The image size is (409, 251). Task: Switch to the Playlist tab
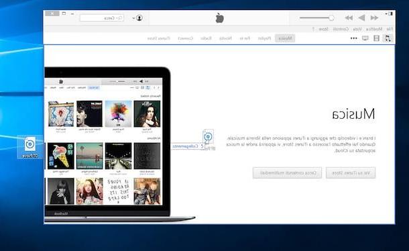point(264,38)
